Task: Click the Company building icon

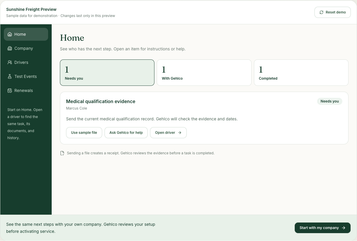Action: [10, 48]
